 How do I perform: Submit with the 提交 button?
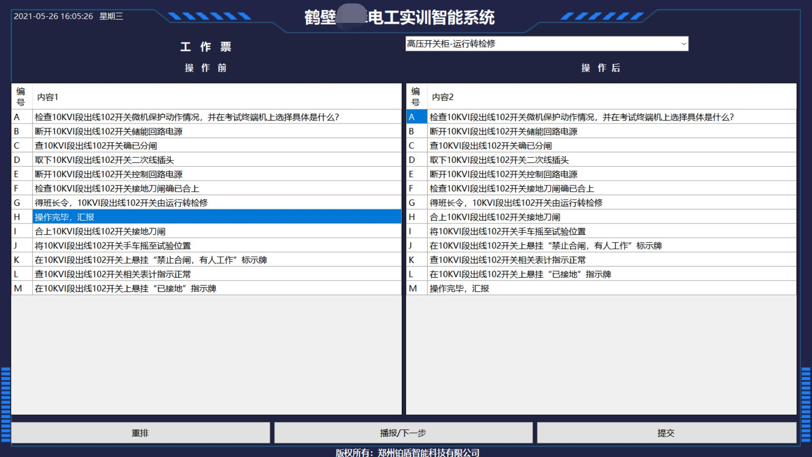click(666, 433)
